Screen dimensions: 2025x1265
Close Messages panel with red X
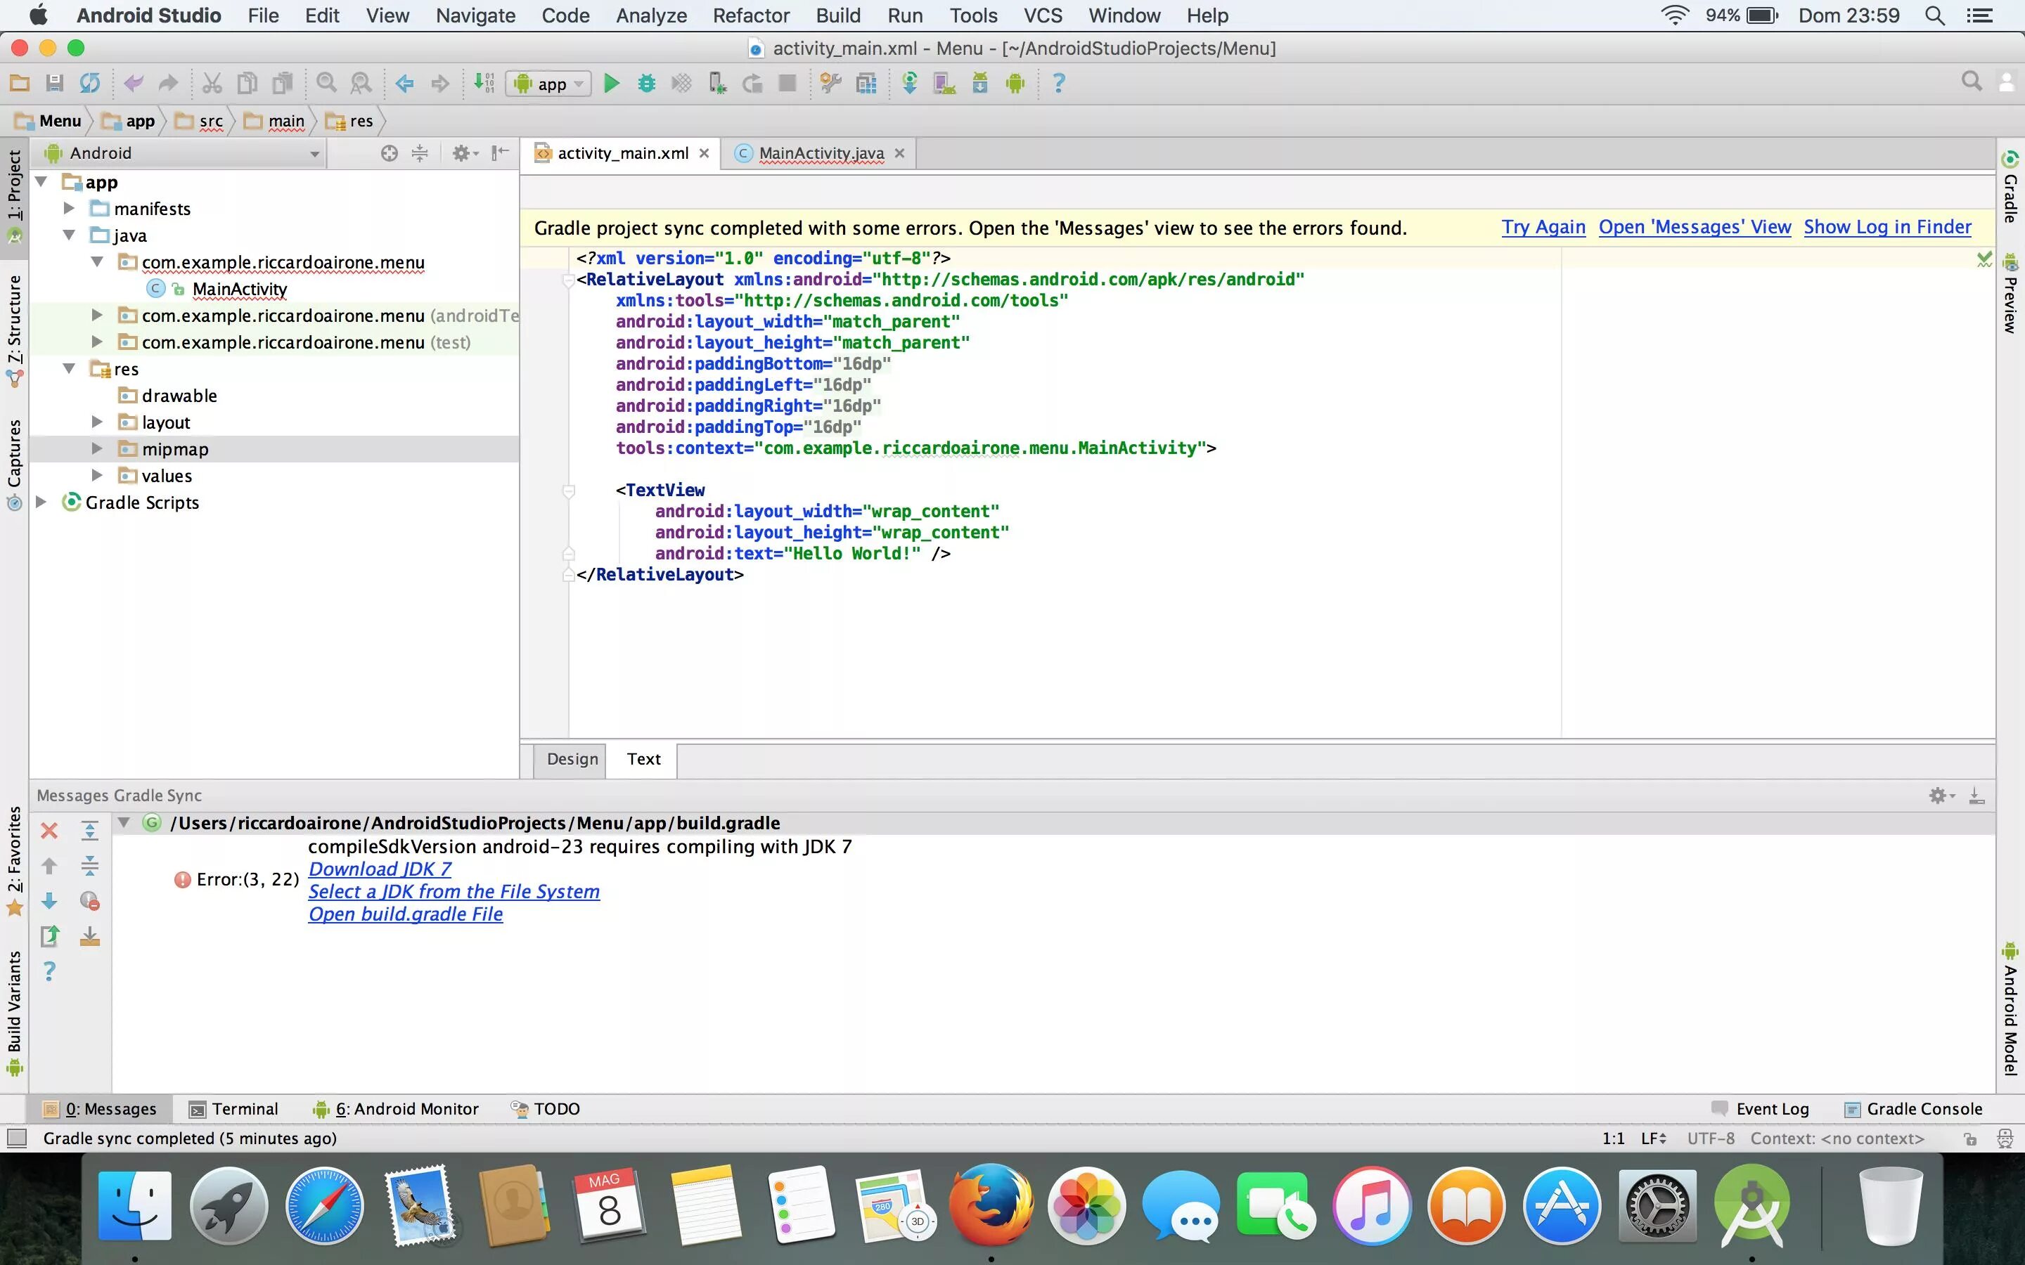pos(49,831)
